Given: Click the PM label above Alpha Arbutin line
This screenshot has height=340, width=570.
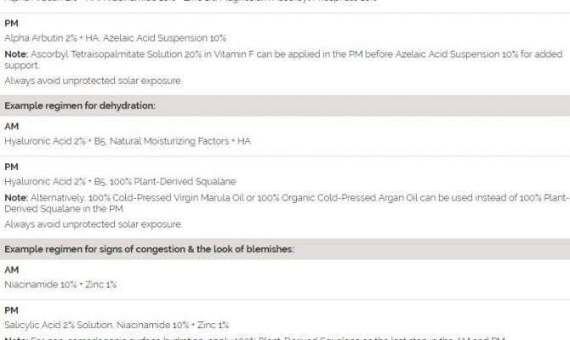Looking at the screenshot, I should click(11, 25).
